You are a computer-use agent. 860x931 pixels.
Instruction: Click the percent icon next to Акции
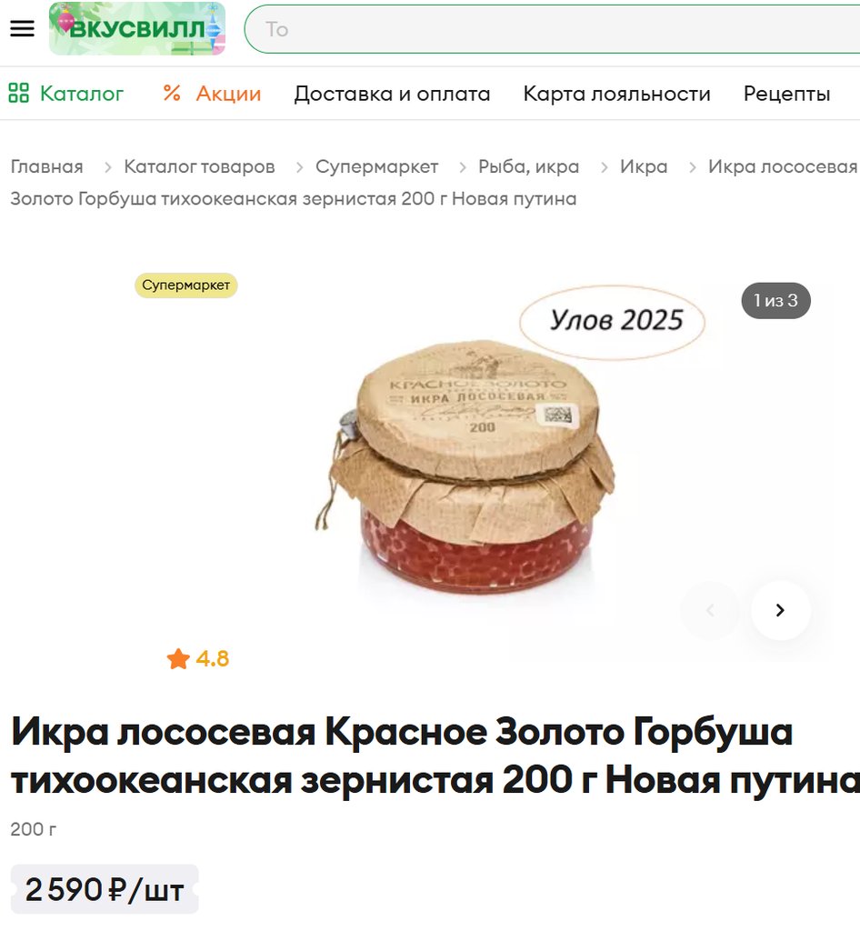pos(172,94)
